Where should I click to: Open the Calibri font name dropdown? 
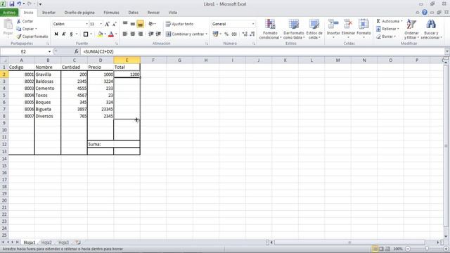pyautogui.click(x=86, y=24)
